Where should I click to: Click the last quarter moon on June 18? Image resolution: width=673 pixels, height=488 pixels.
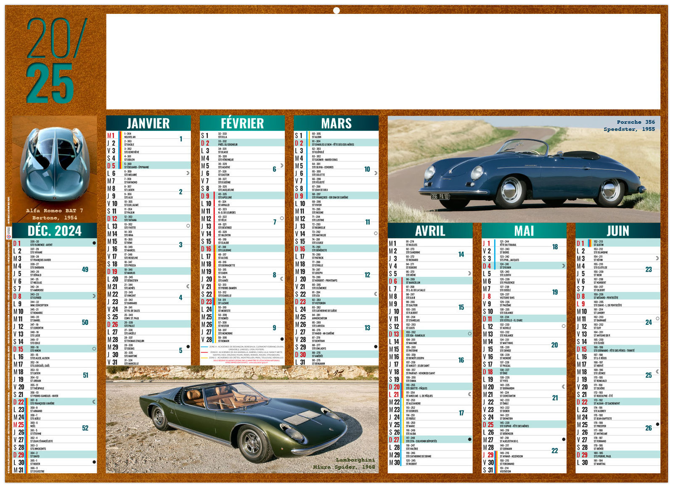(x=657, y=371)
